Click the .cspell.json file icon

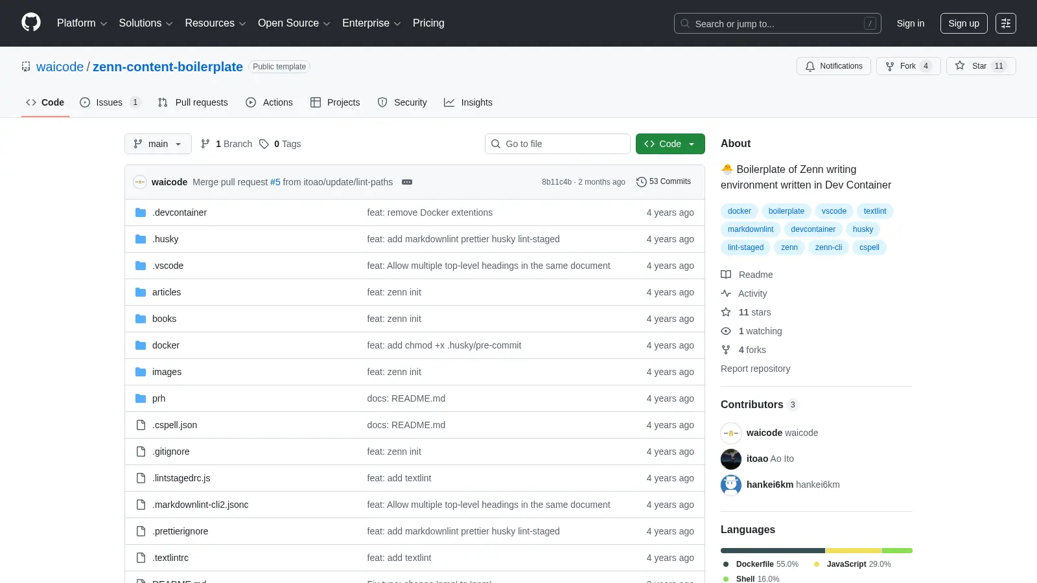[141, 425]
